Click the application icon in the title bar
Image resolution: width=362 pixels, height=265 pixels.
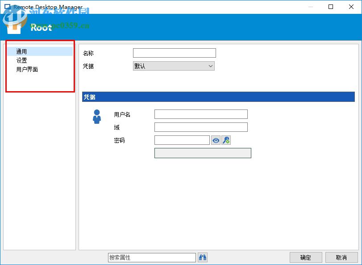[x=7, y=7]
